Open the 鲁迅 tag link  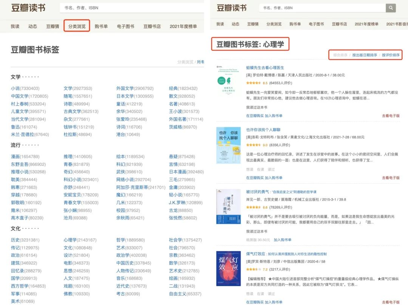[15, 127]
